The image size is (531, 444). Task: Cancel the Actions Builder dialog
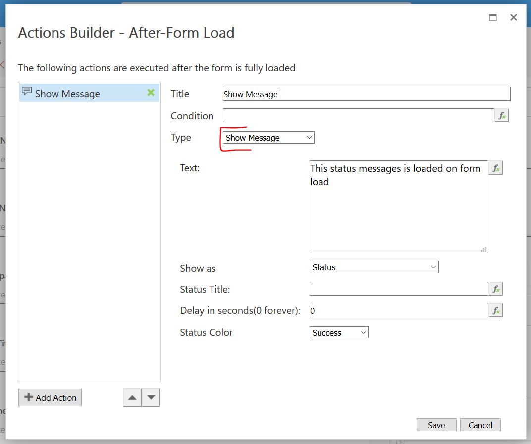[480, 425]
